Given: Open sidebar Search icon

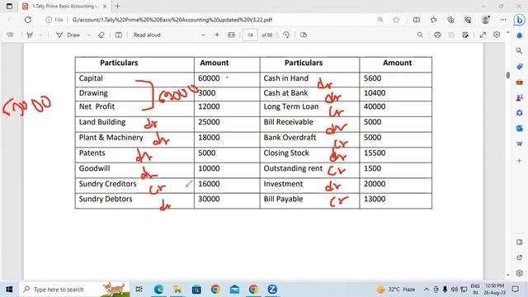Looking at the screenshot, I should pos(519,51).
